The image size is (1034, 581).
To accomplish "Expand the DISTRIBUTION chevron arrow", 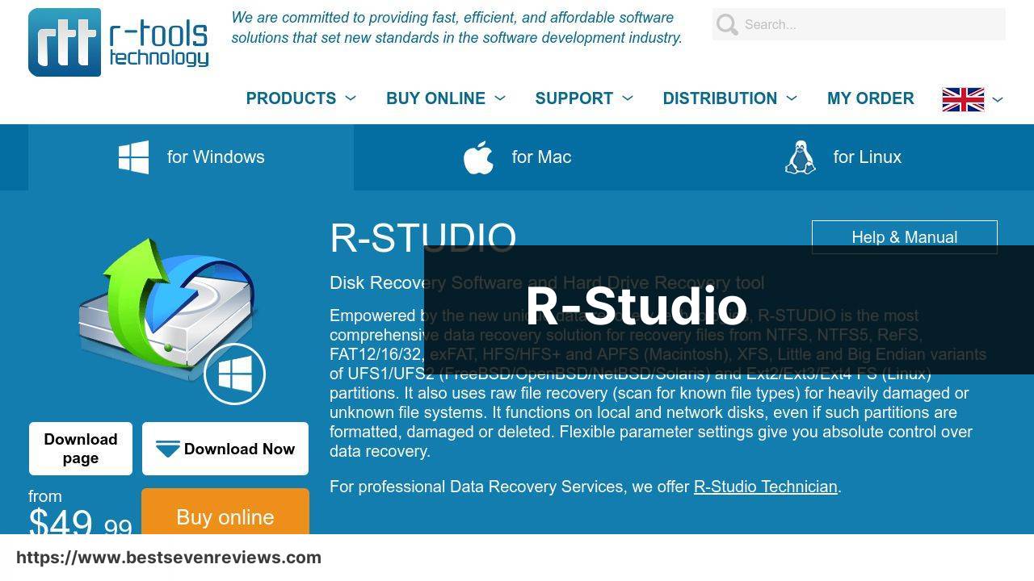I will pyautogui.click(x=792, y=98).
